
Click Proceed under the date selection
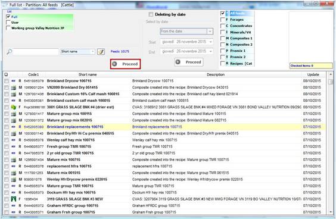point(189,62)
